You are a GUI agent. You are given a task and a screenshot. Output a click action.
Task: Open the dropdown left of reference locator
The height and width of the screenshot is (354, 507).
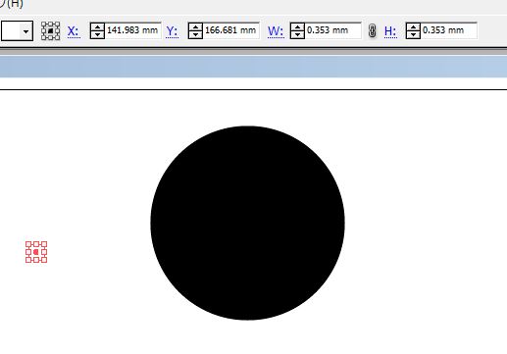[25, 31]
